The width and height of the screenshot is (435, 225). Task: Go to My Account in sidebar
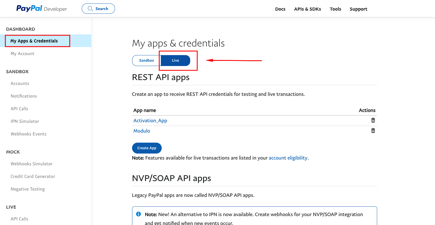[22, 53]
